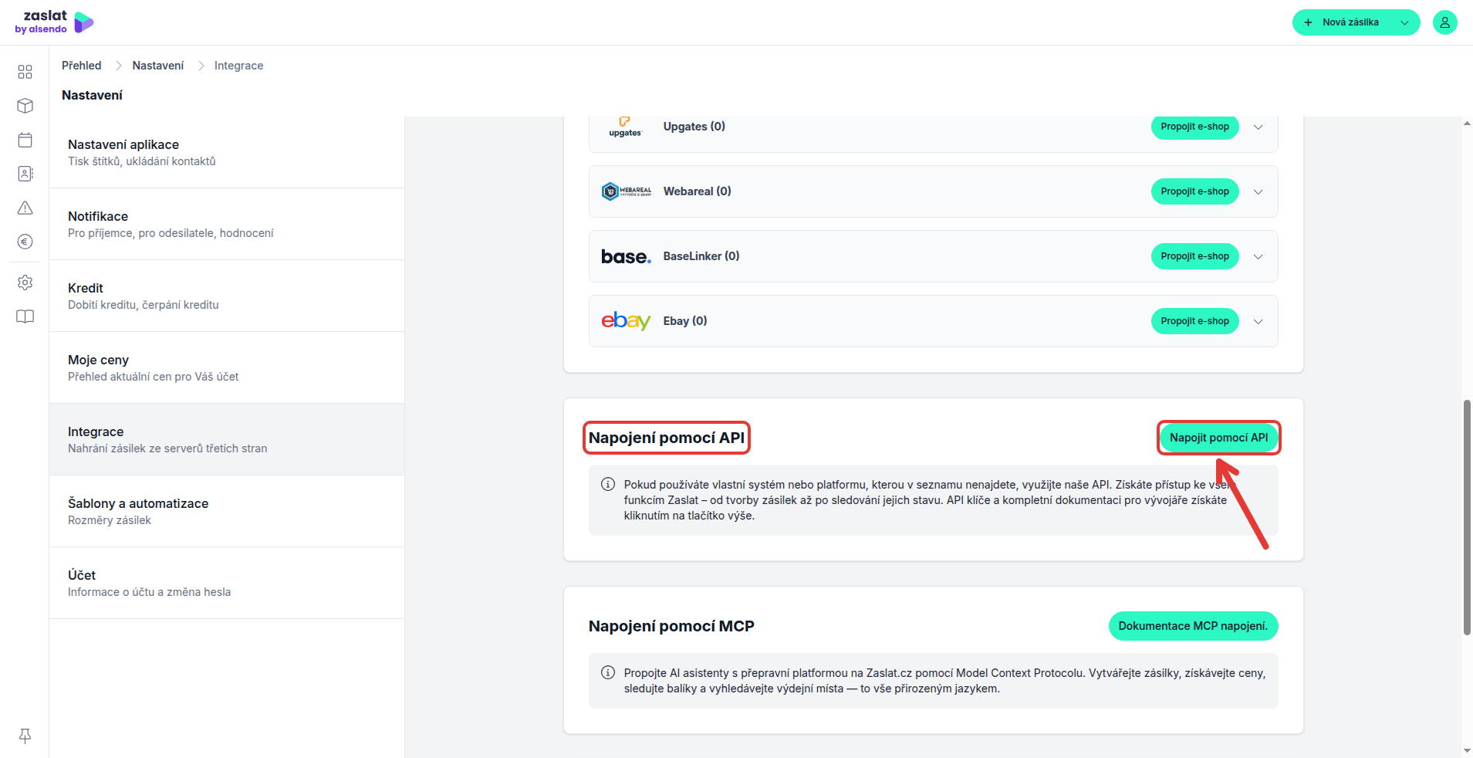Expand the Ebay integration row chevron
This screenshot has height=758, width=1473.
pyautogui.click(x=1258, y=321)
